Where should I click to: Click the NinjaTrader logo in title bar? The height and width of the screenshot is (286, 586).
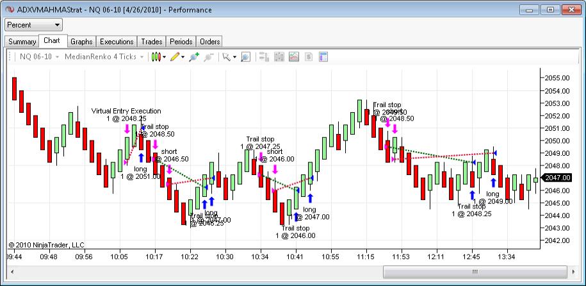10,10
